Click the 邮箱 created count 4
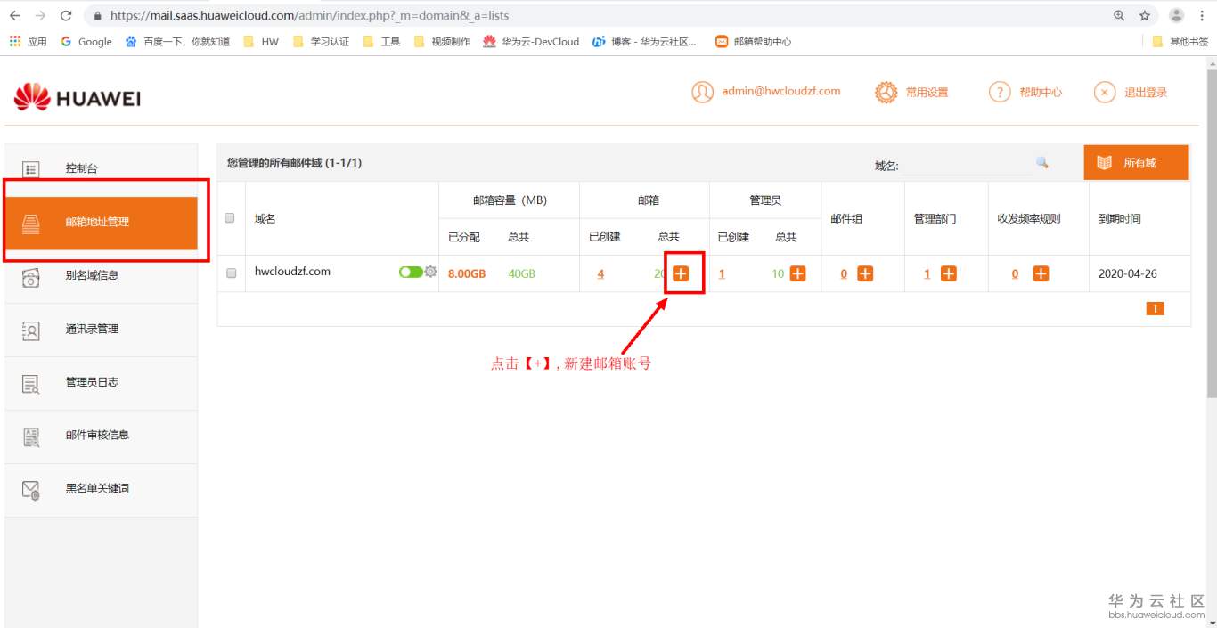1217x628 pixels. (x=600, y=273)
